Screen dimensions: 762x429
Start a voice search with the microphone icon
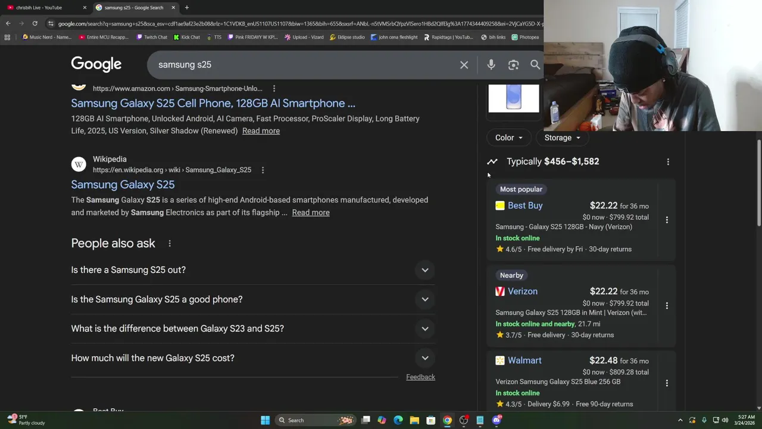491,64
